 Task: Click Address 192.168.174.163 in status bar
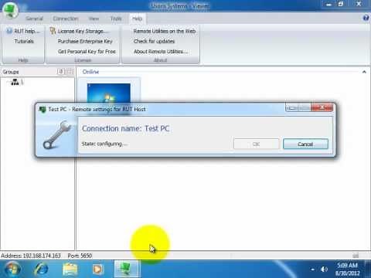tap(31, 256)
